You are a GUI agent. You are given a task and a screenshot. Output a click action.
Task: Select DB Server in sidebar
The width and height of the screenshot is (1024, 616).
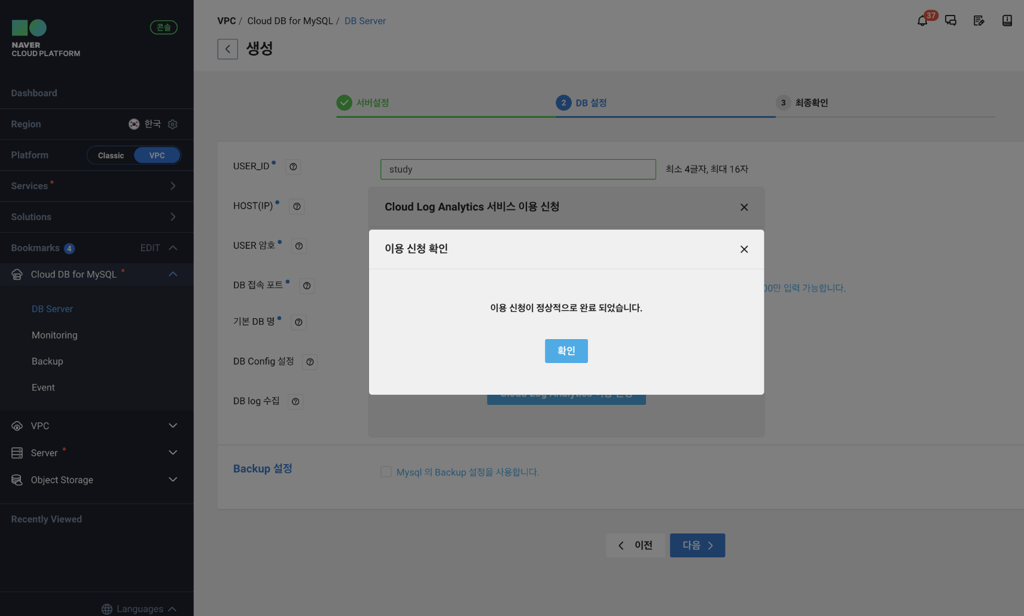tap(52, 309)
